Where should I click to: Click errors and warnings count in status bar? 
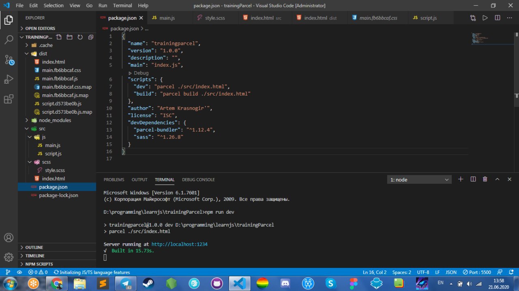point(38,272)
